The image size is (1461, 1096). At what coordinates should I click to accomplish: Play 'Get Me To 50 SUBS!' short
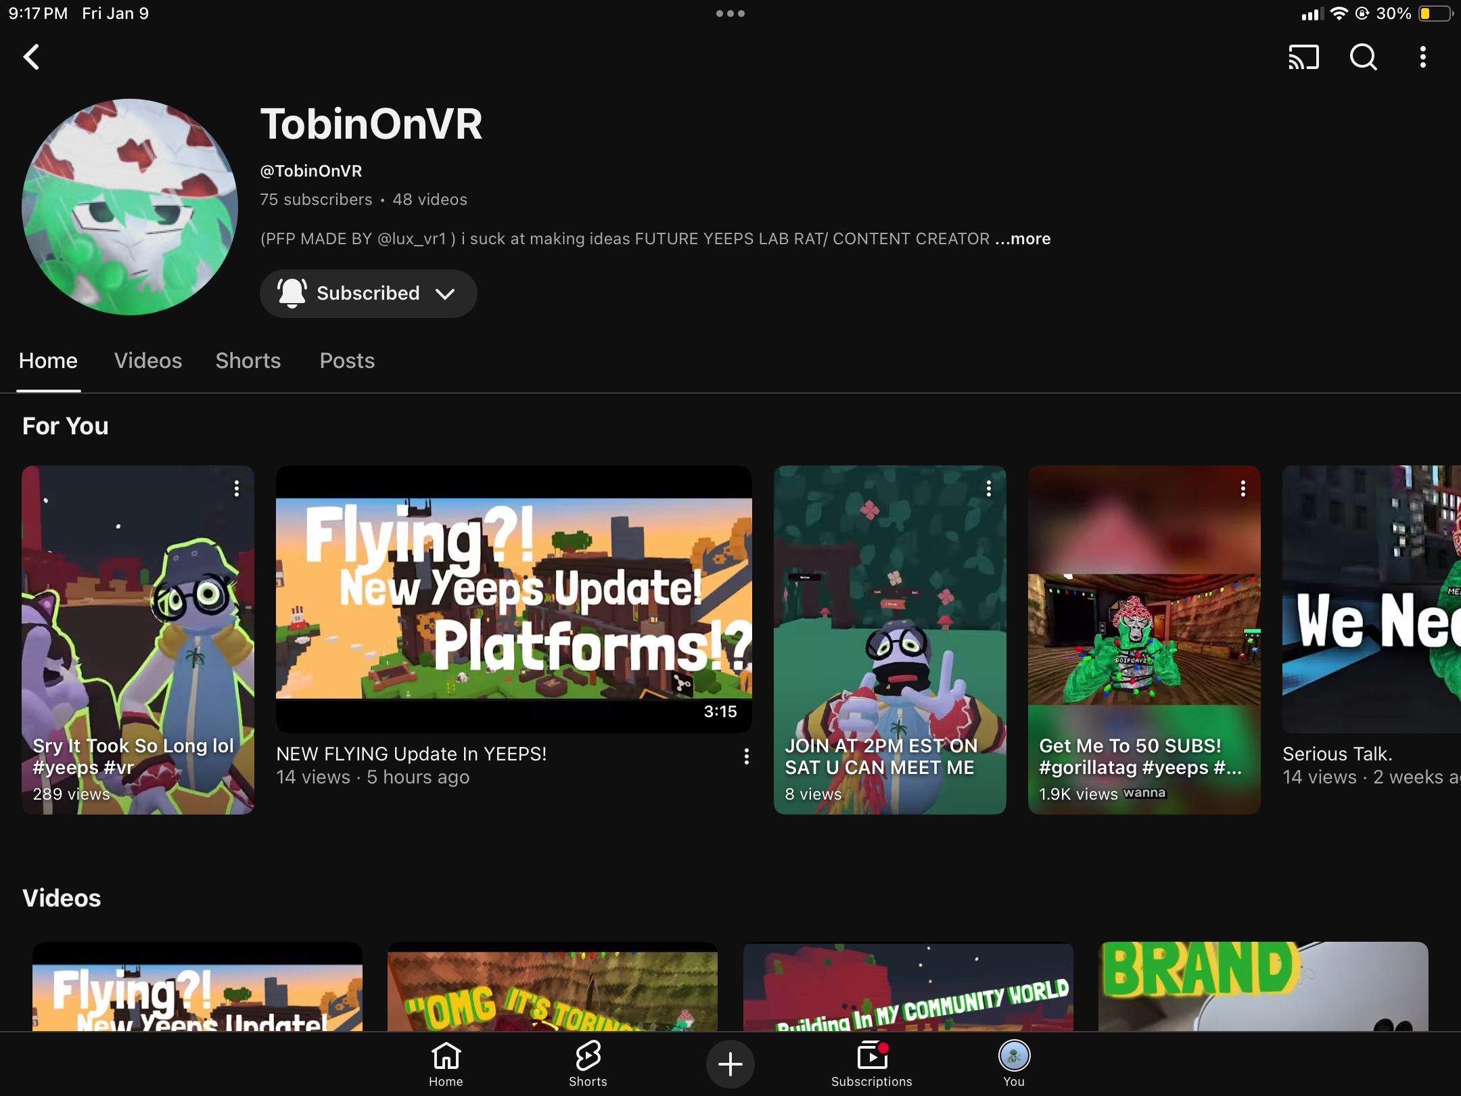1144,639
